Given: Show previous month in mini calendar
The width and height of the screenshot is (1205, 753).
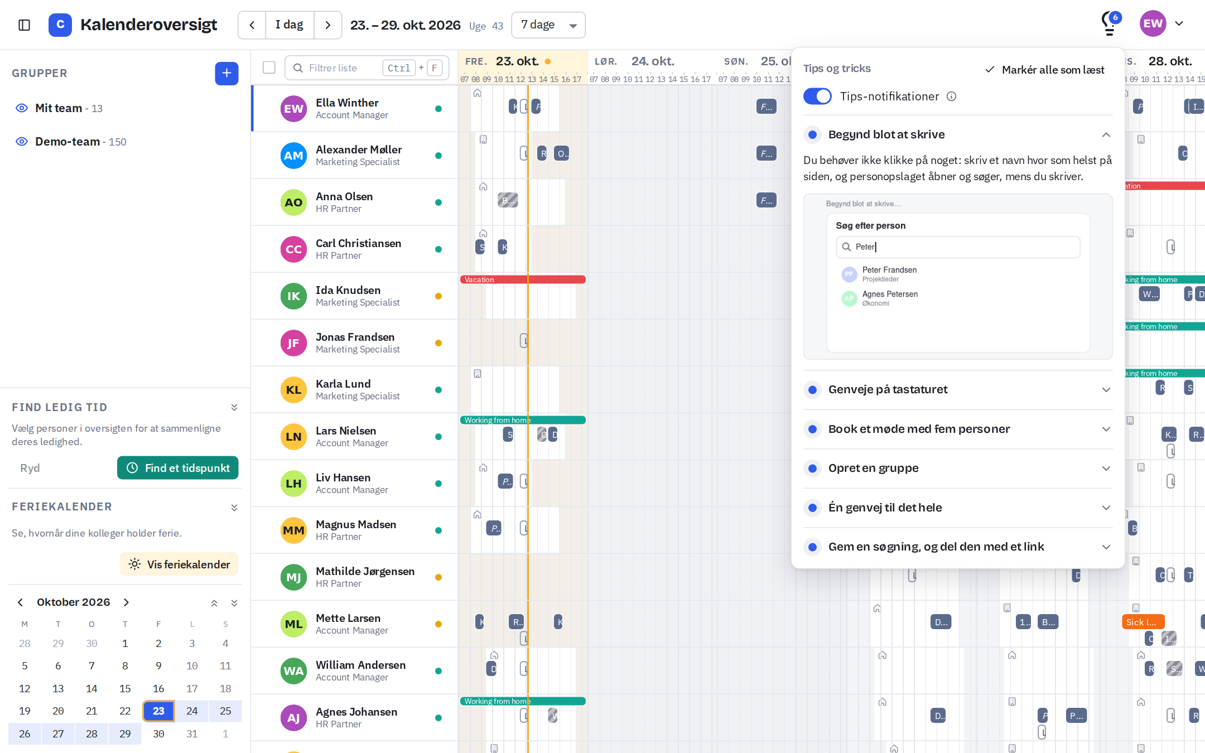Looking at the screenshot, I should click(21, 602).
